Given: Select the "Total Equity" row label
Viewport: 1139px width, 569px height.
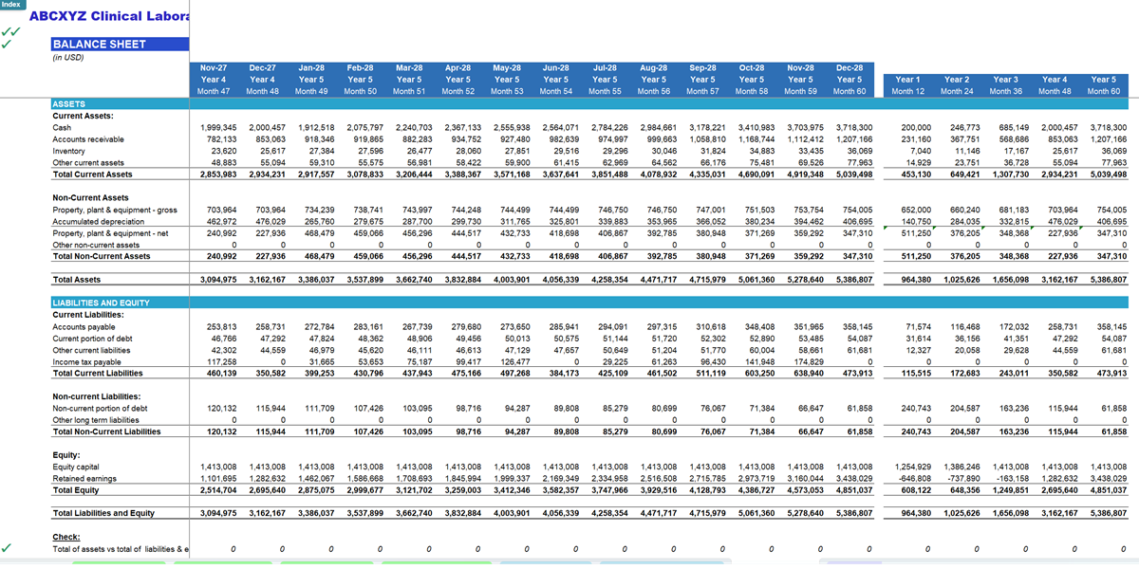Looking at the screenshot, I should pyautogui.click(x=75, y=490).
